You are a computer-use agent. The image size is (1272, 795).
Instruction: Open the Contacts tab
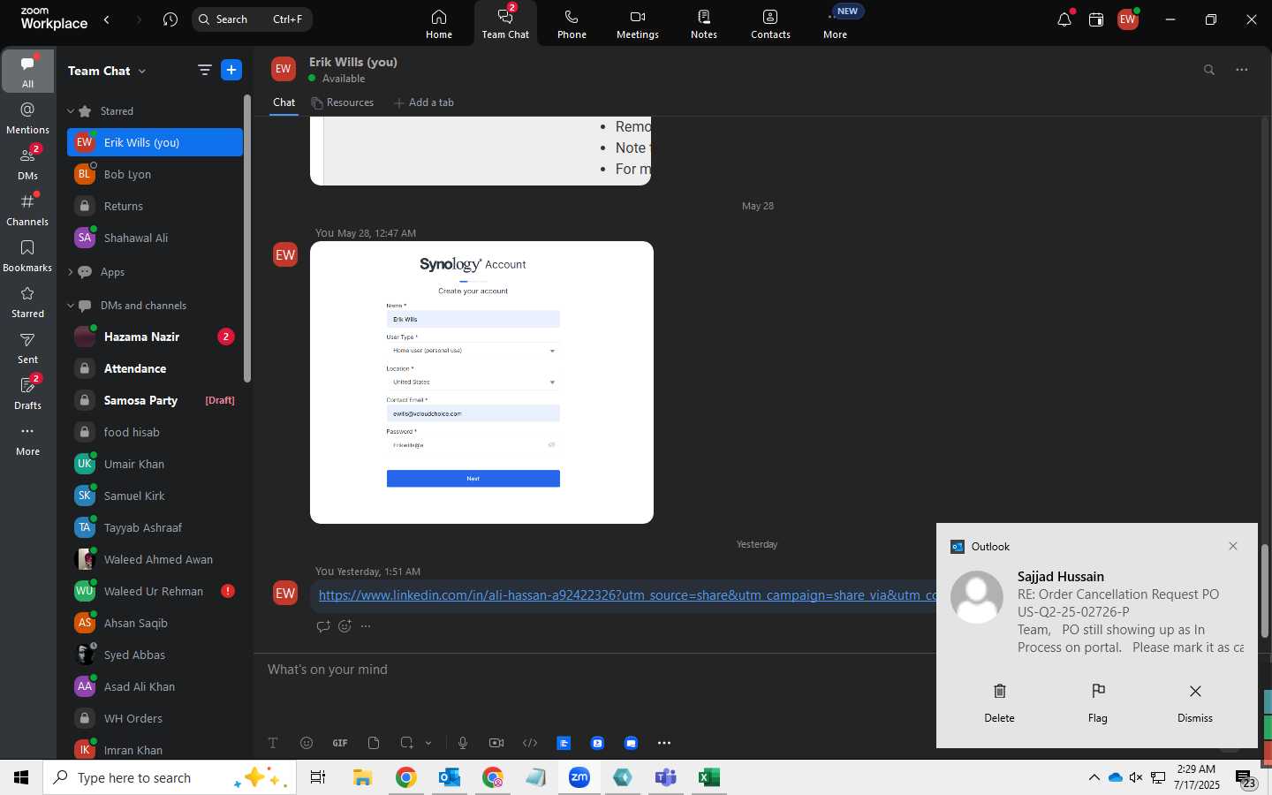click(x=770, y=24)
